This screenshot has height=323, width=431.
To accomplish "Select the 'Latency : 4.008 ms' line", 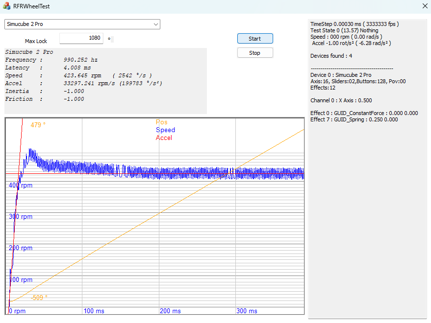I will [48, 68].
